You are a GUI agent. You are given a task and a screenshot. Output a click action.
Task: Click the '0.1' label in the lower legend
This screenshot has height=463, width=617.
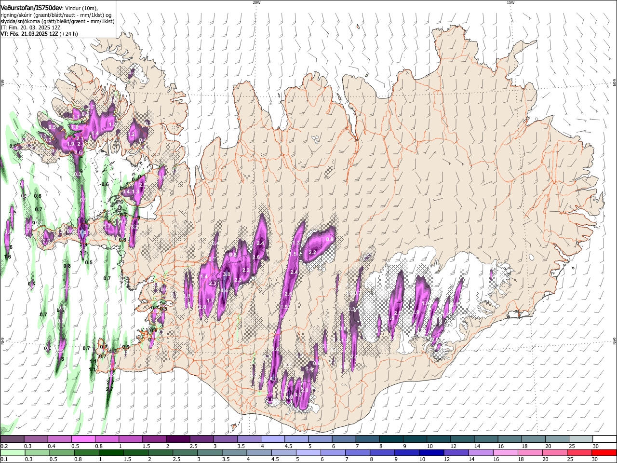click(4, 460)
